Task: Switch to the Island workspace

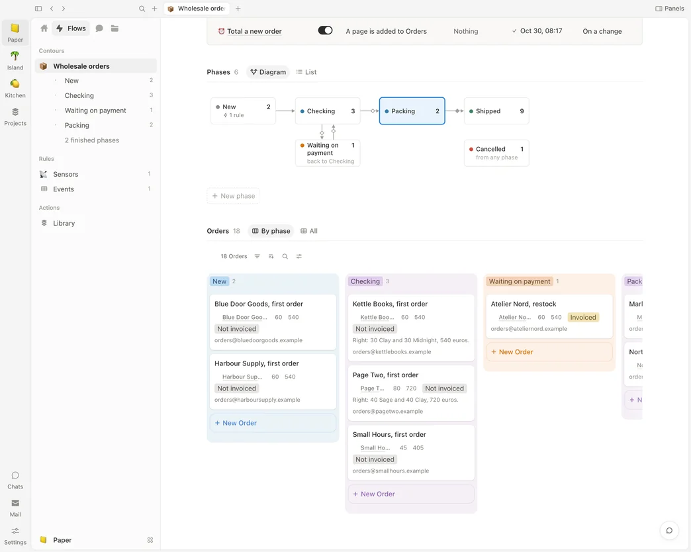Action: [15, 60]
